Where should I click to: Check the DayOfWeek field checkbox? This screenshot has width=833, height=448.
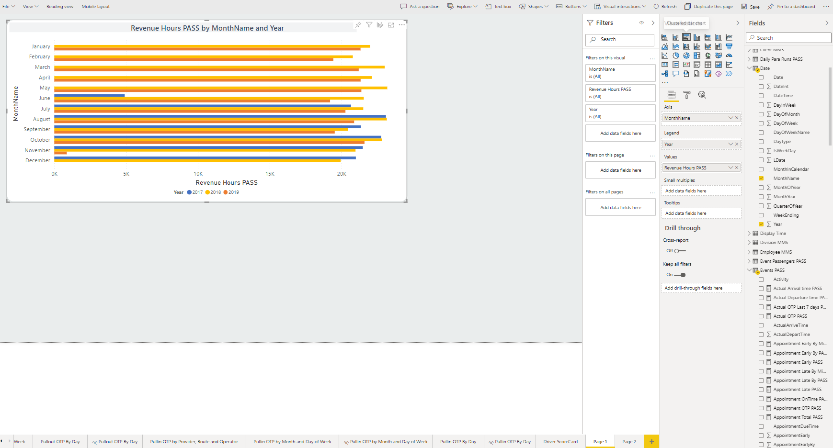pyautogui.click(x=761, y=123)
